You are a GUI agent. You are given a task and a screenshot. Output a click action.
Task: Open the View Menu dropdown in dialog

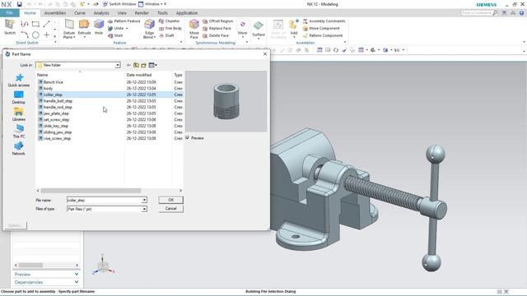pos(152,65)
